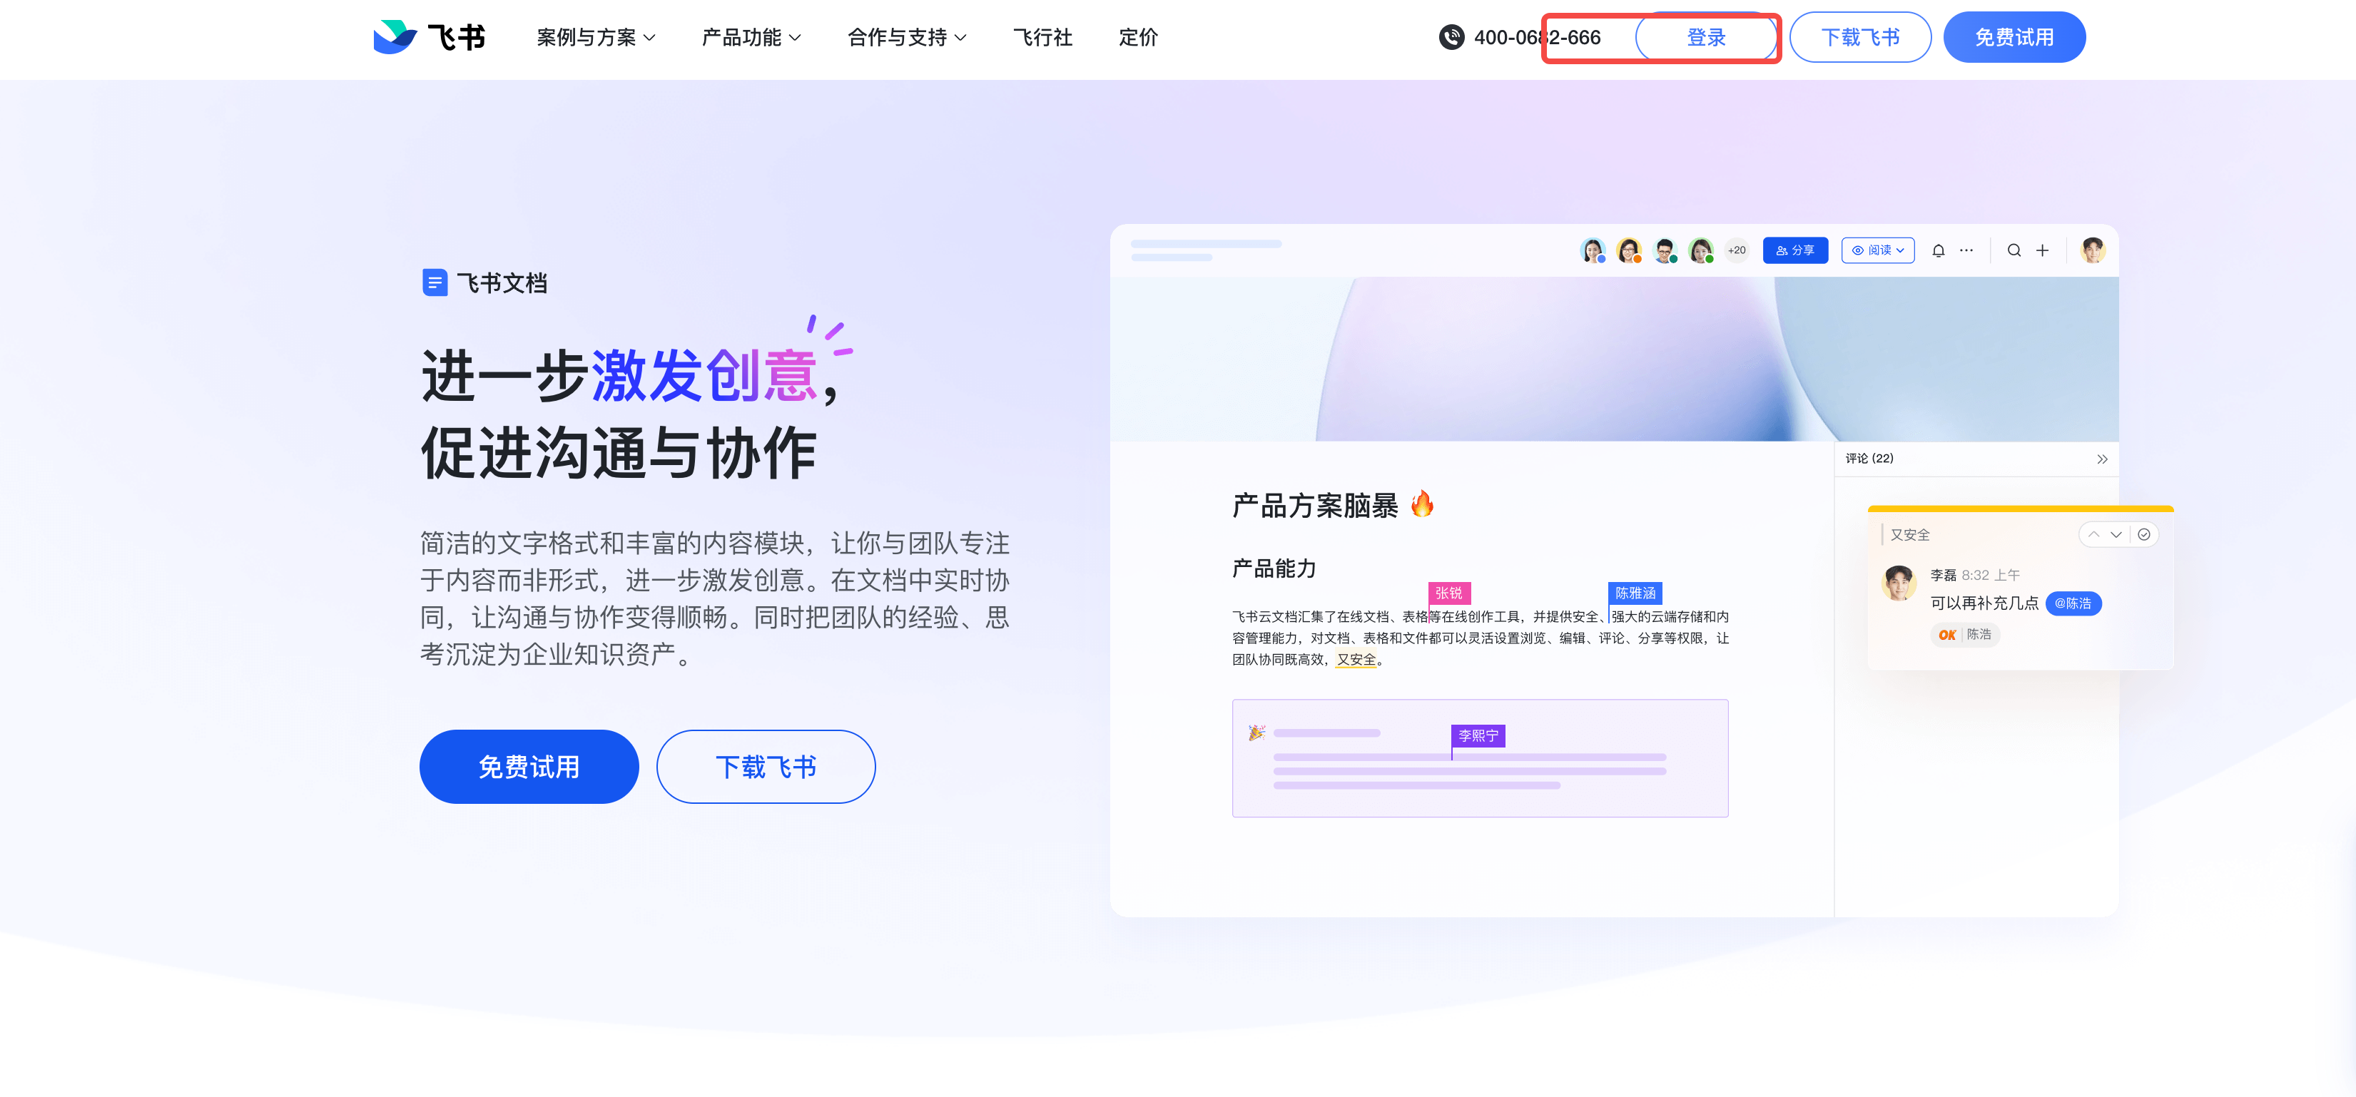
Task: Click the large blue 免费试用 hero button
Action: (x=529, y=766)
